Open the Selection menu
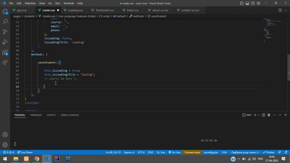 [30, 3]
